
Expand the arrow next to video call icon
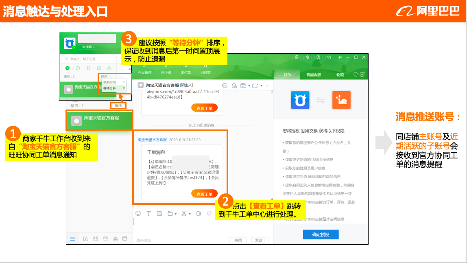pyautogui.click(x=262, y=86)
